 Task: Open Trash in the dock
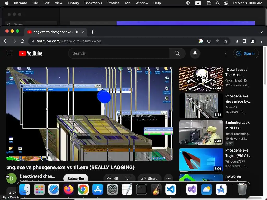click(242, 189)
